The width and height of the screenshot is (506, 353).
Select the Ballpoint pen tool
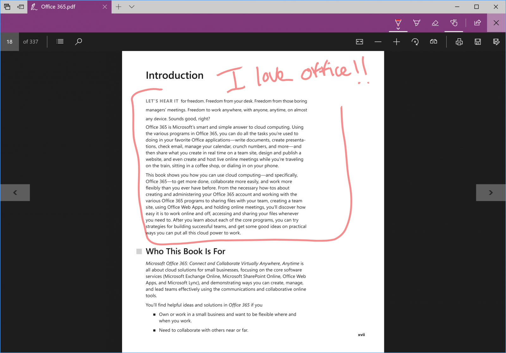(398, 23)
